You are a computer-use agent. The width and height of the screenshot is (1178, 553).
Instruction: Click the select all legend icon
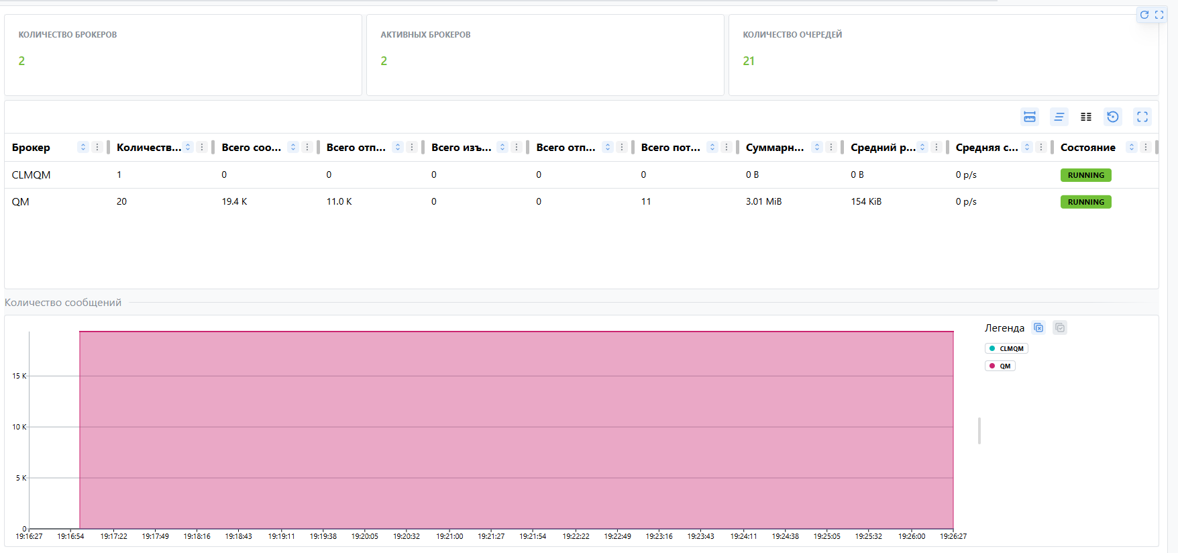click(x=1060, y=328)
